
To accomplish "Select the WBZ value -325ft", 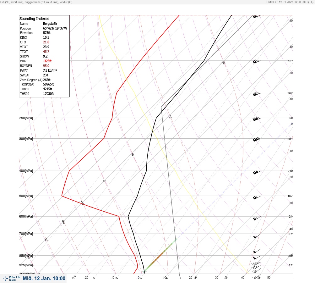I will 47,61.
